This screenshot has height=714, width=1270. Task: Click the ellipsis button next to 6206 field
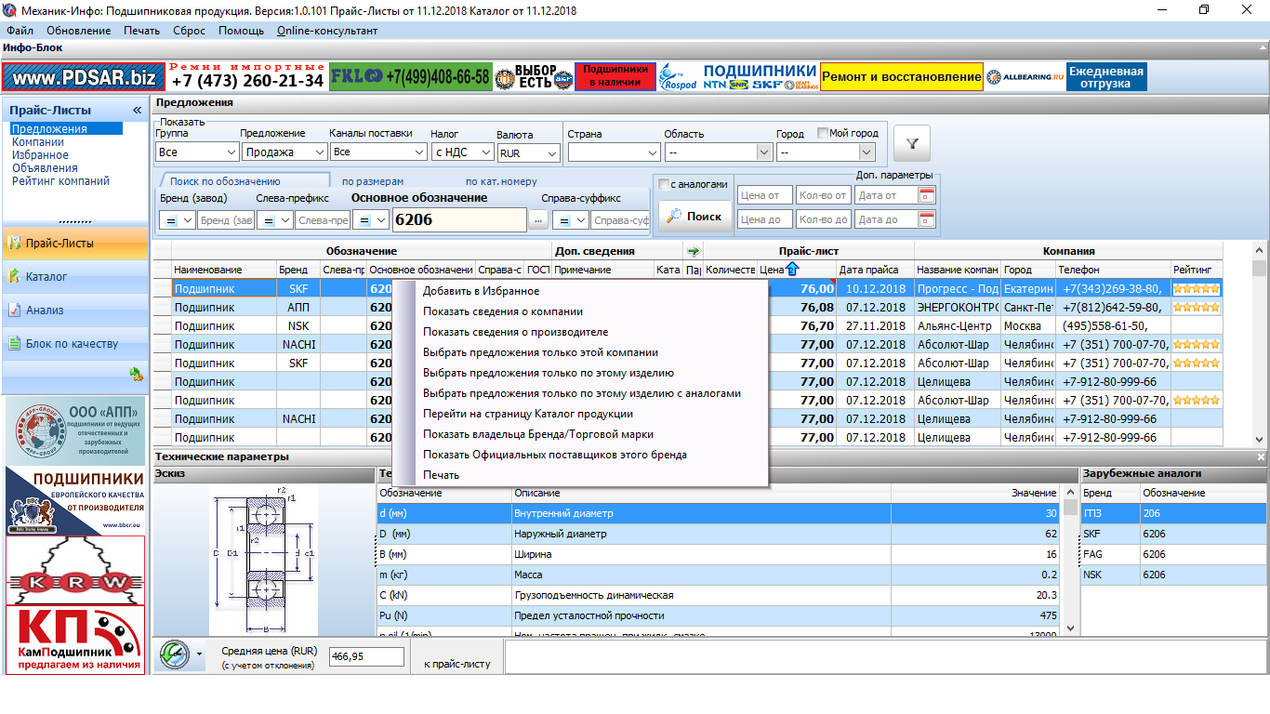tap(538, 220)
